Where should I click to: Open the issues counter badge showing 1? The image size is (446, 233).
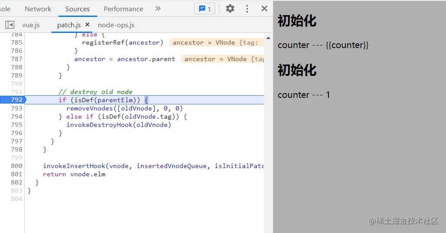click(x=205, y=9)
